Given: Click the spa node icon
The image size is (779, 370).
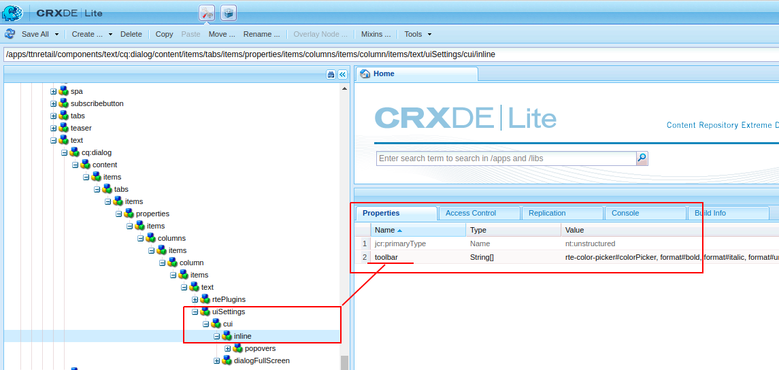Looking at the screenshot, I should [63, 91].
